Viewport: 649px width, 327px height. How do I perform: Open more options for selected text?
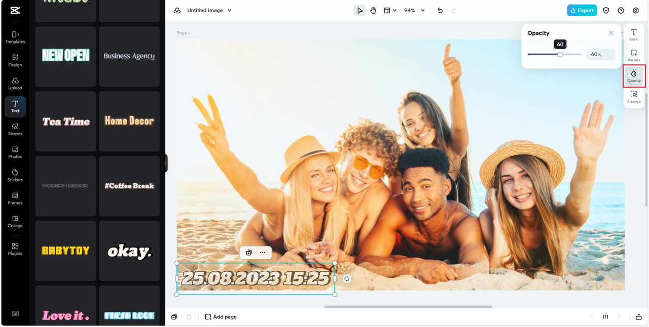(262, 253)
